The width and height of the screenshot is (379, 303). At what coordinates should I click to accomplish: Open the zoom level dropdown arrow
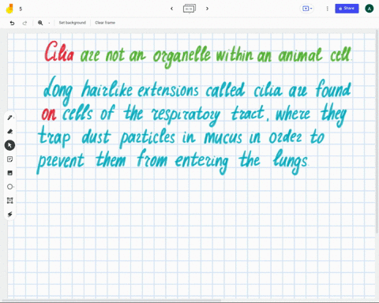coord(49,23)
